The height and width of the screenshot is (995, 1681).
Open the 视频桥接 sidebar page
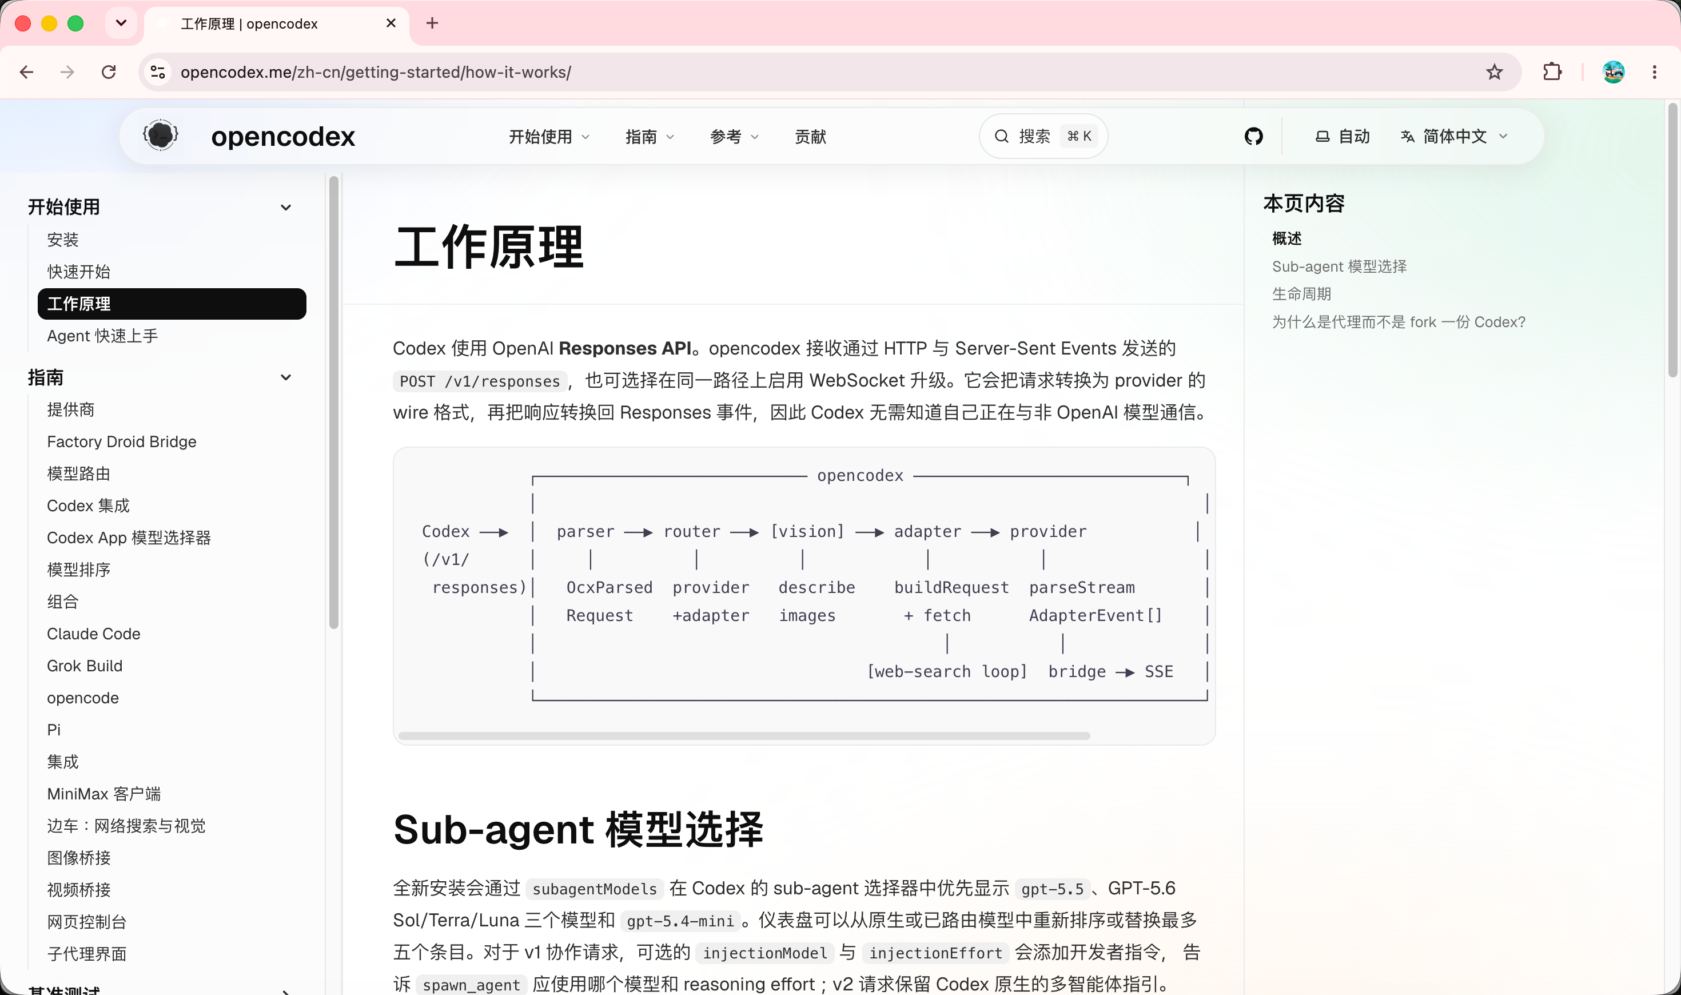tap(78, 890)
